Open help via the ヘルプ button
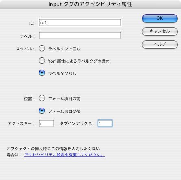This screenshot has width=181, height=180. 160,44
